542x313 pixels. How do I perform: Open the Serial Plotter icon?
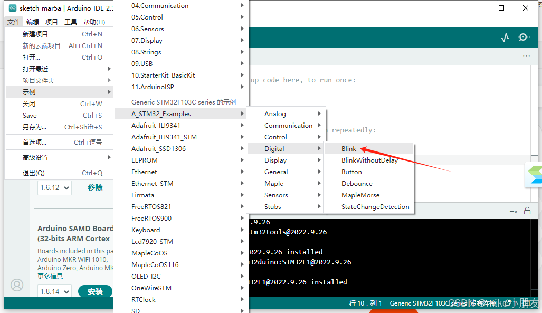(x=505, y=37)
